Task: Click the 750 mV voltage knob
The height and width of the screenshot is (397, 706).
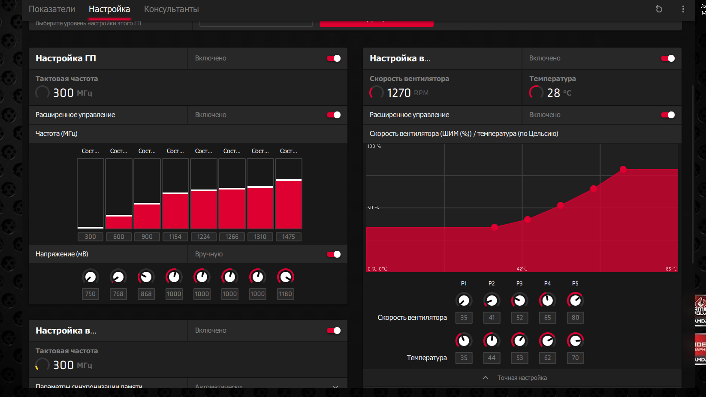Action: coord(91,277)
